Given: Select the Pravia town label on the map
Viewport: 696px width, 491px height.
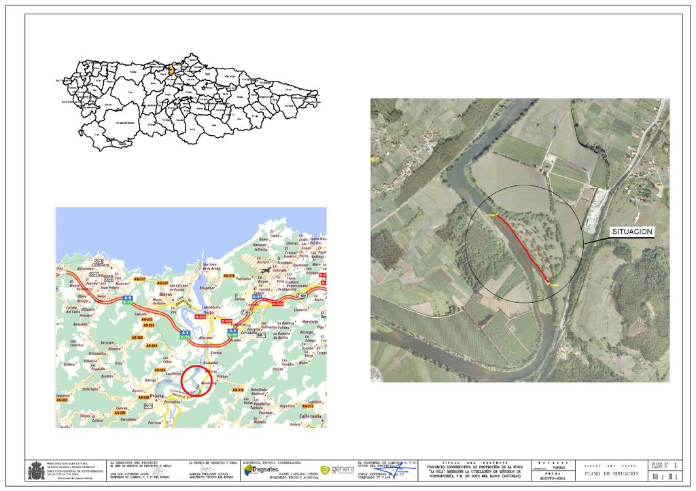Looking at the screenshot, I should pos(156,396).
